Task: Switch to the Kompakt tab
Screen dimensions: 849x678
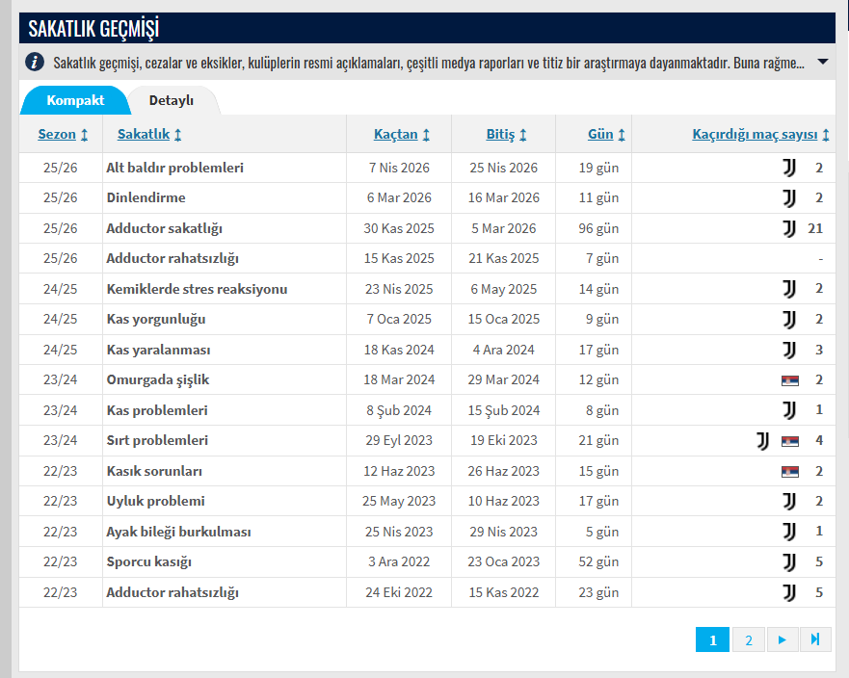Action: (75, 100)
